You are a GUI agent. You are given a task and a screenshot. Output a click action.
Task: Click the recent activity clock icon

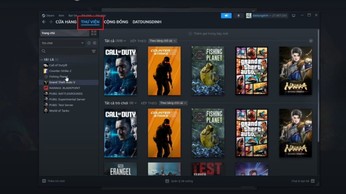point(89,43)
